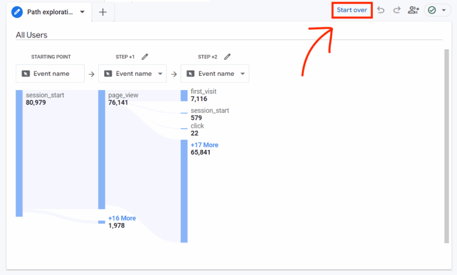Open the share exploration people icon

413,10
